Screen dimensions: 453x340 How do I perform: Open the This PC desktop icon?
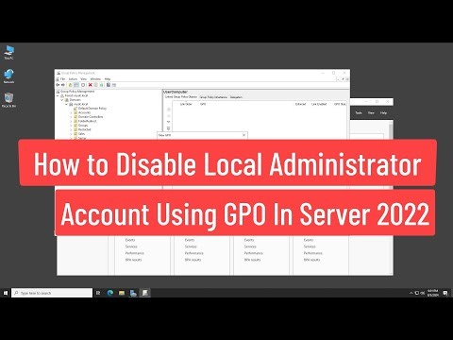click(8, 52)
